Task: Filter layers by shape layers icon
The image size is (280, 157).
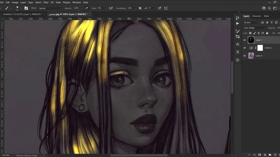Action: pyautogui.click(x=276, y=22)
